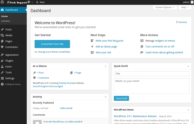194x124 pixels.
Task: Click the pushpin icon beside 1 Post
Action: point(34,73)
